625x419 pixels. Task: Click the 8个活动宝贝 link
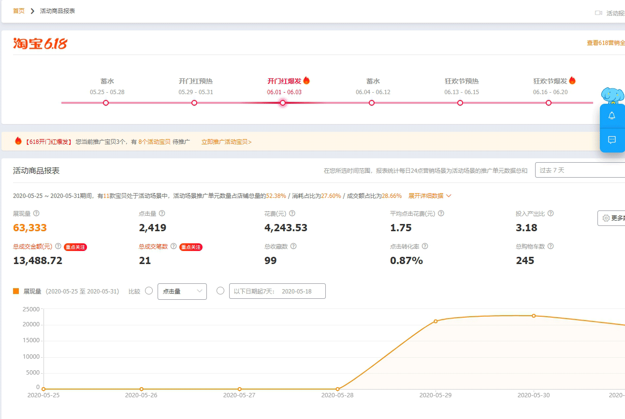(x=154, y=142)
